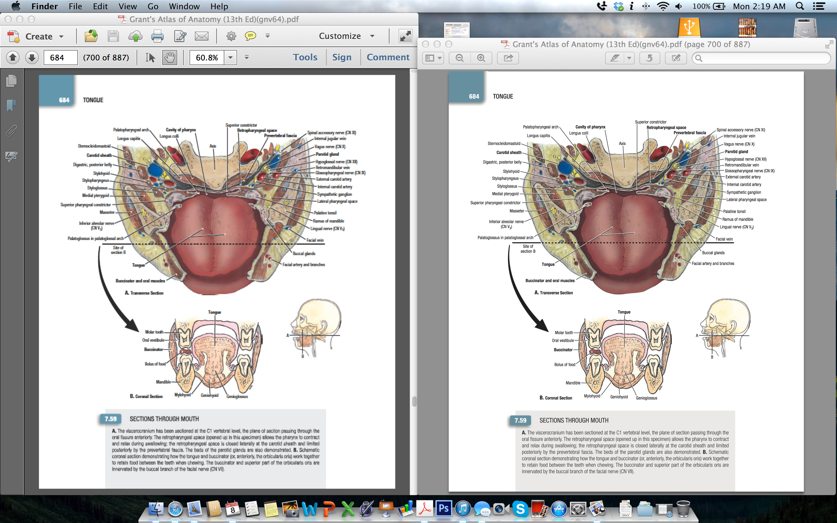This screenshot has height=523, width=837.
Task: Launch Safari from the Dock
Action: pyautogui.click(x=175, y=509)
